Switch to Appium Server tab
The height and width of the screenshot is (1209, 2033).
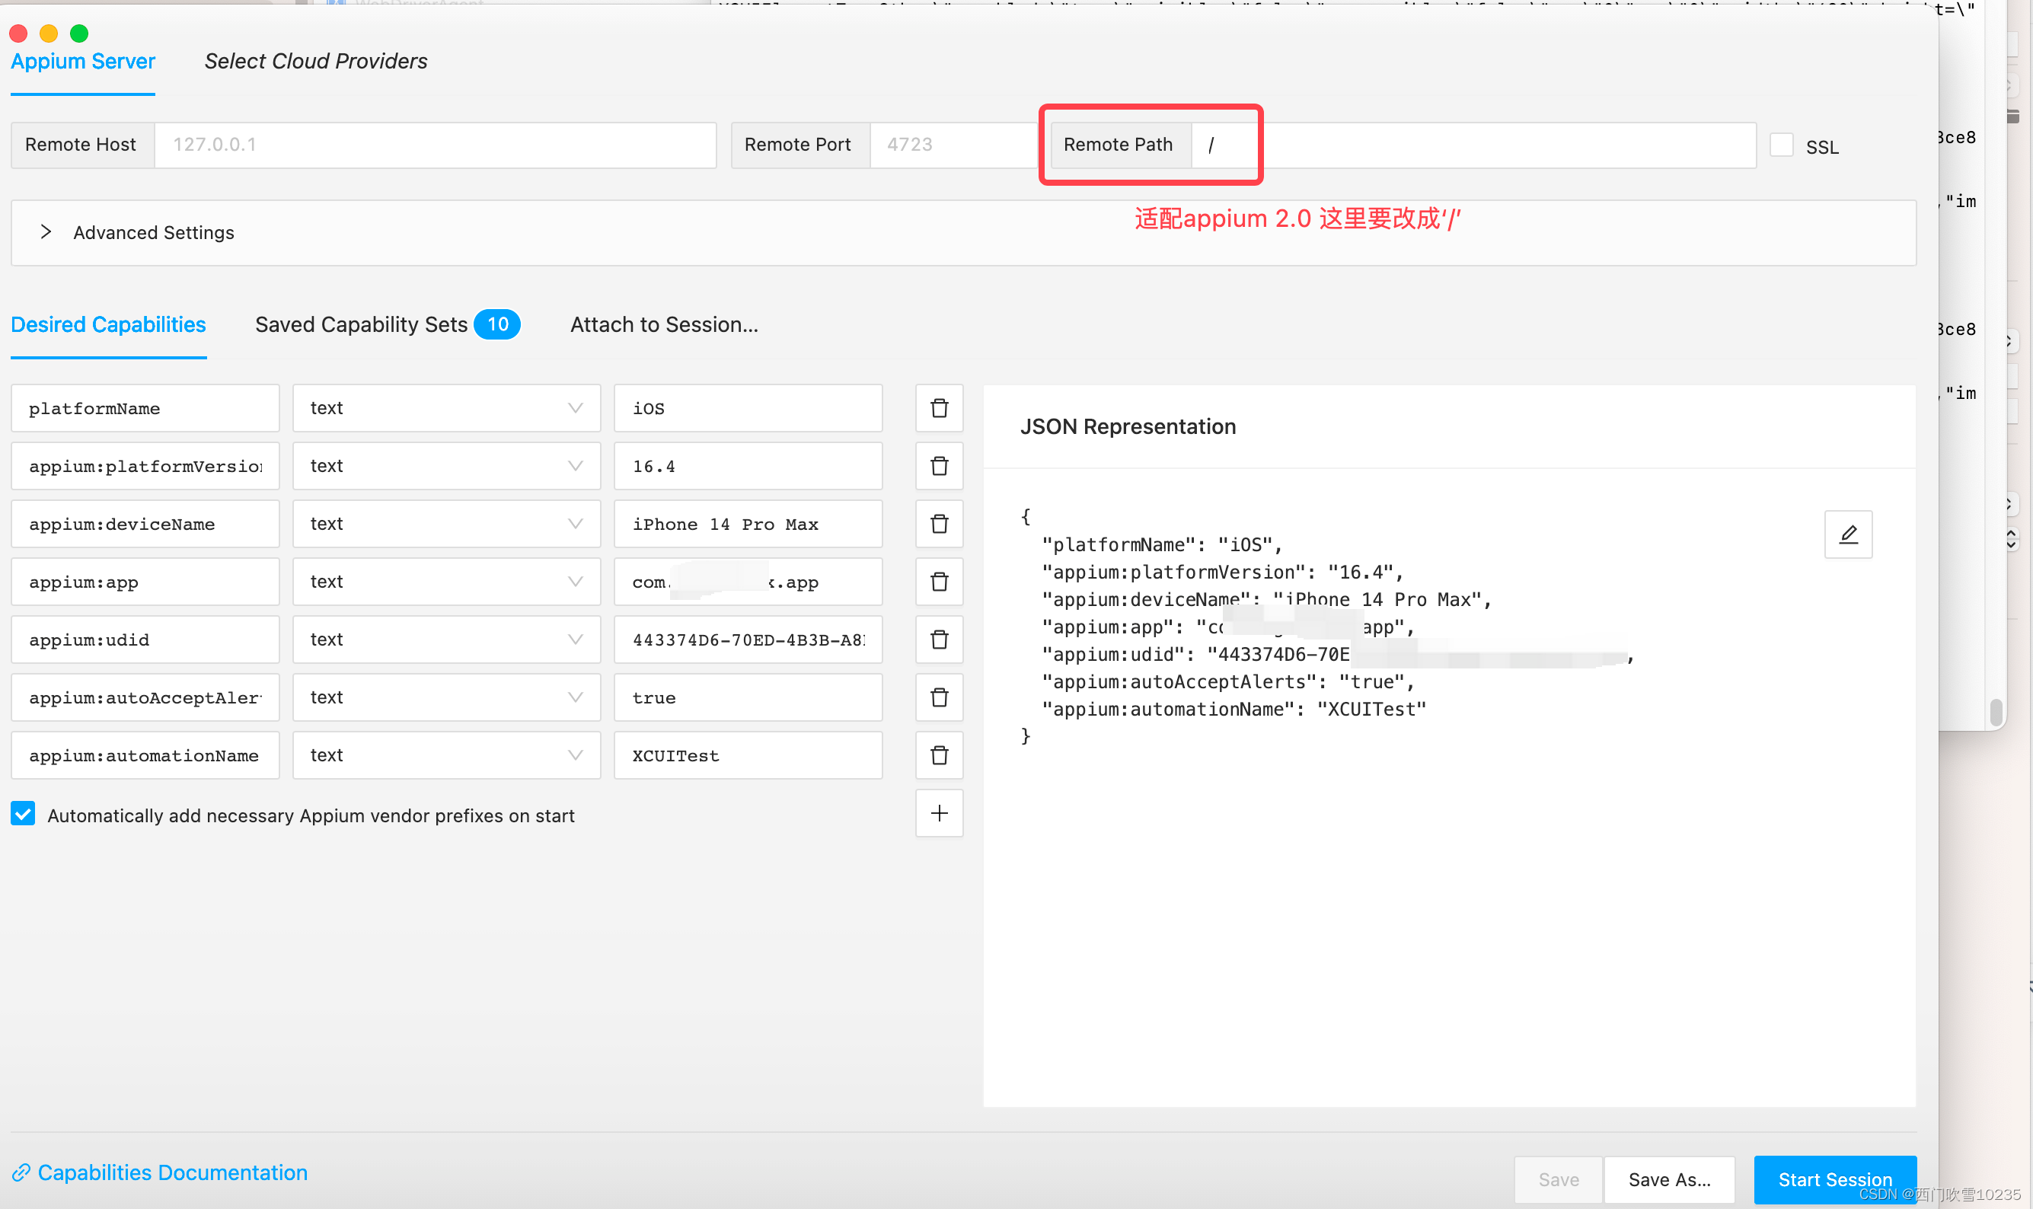(83, 61)
